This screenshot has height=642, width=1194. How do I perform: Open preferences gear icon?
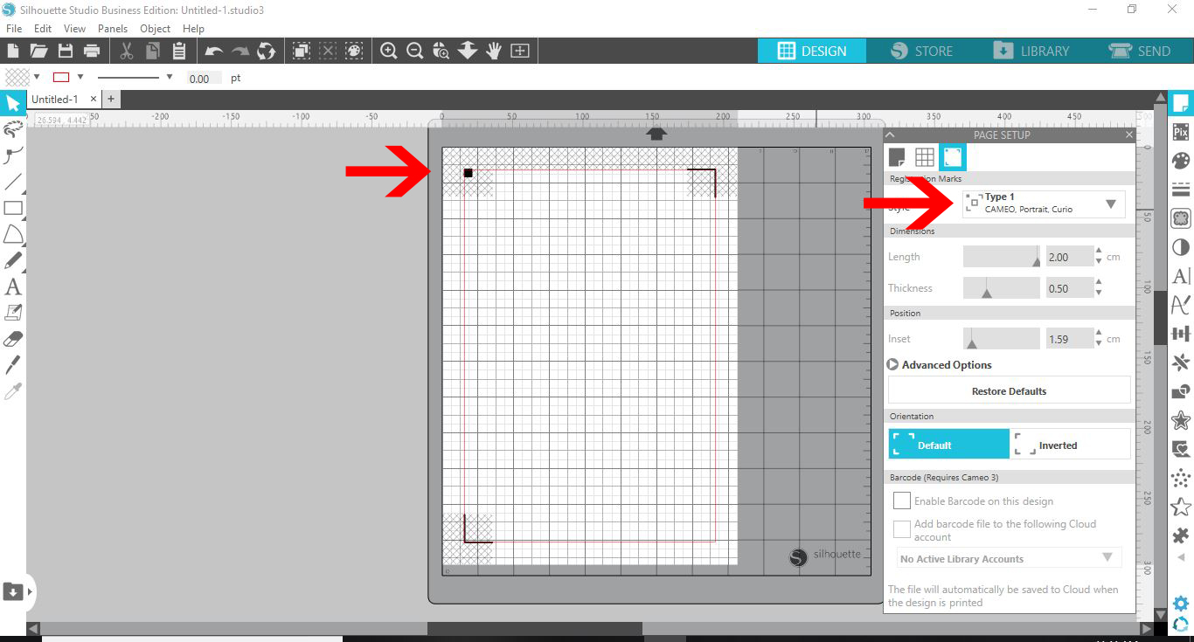pyautogui.click(x=1181, y=604)
